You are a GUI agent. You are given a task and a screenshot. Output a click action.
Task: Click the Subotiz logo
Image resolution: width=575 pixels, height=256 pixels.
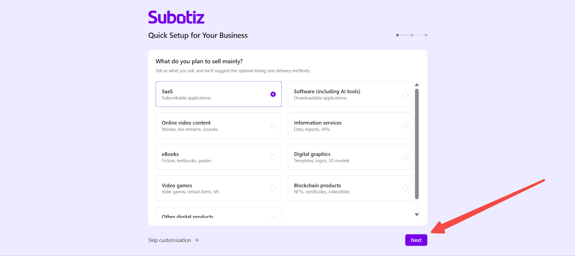point(176,17)
